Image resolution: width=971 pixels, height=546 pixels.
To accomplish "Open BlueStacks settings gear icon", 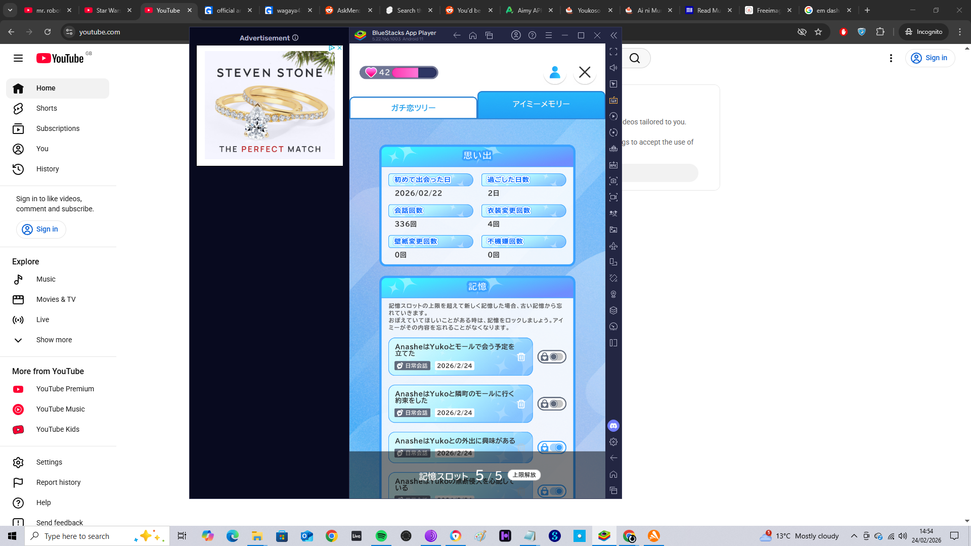I will click(x=613, y=442).
